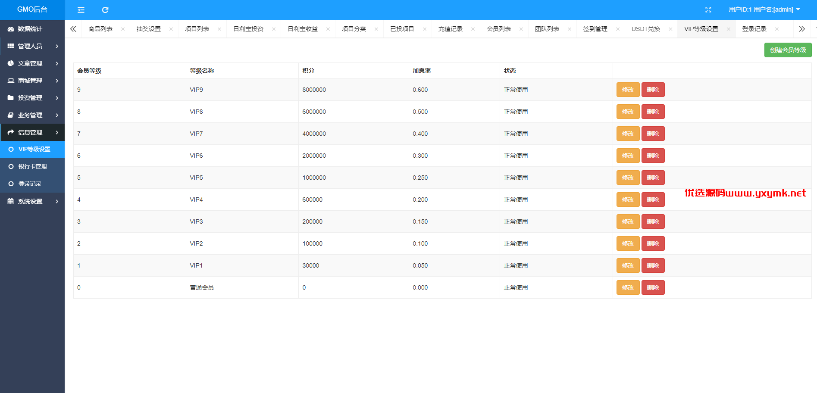The height and width of the screenshot is (393, 817).
Task: Expand the 业务管理 sidebar menu
Action: (x=32, y=115)
